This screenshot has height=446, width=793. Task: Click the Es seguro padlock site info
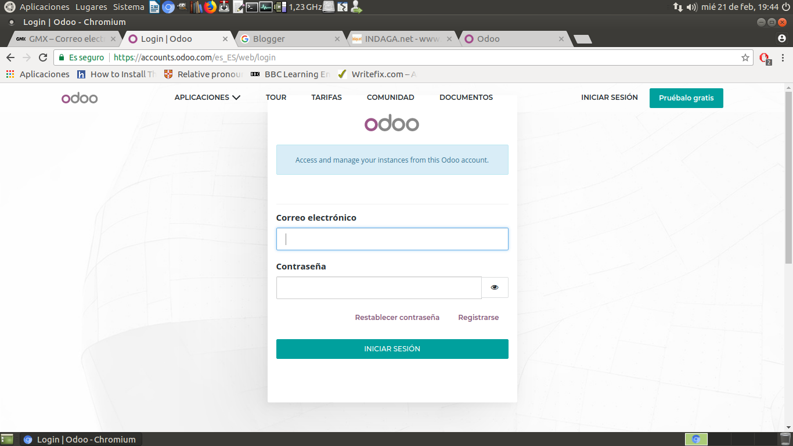point(81,57)
